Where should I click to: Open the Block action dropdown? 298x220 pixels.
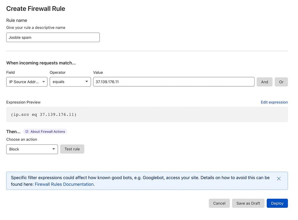32,149
